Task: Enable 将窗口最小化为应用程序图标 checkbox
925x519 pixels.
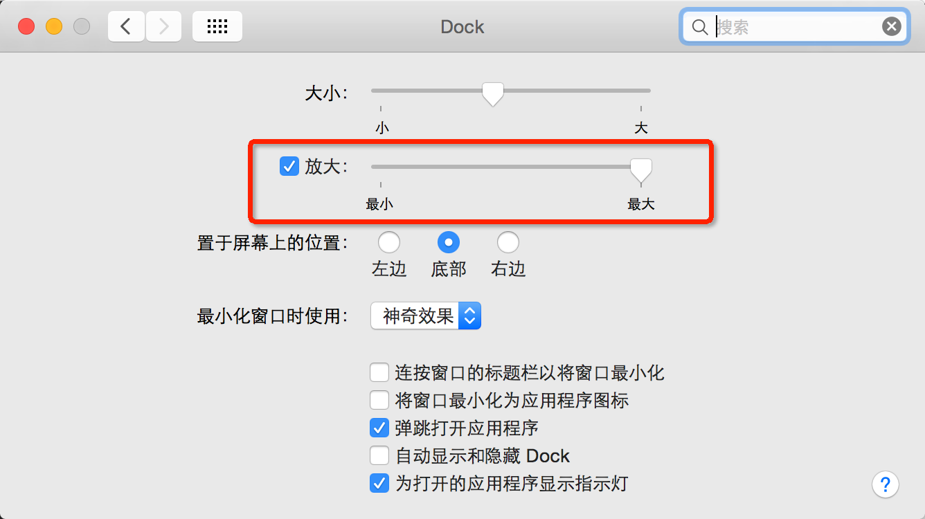Action: coord(379,400)
